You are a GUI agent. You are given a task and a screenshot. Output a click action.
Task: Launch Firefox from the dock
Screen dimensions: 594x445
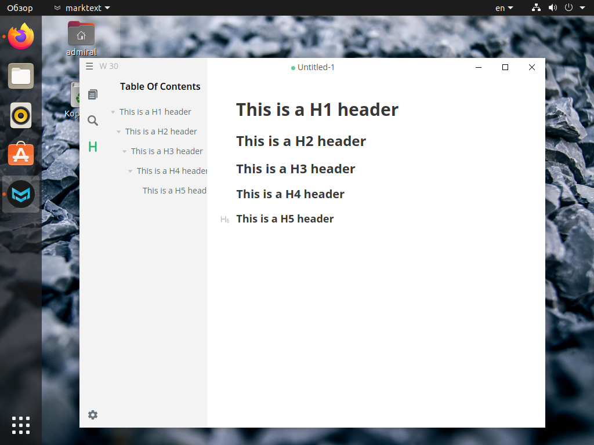21,37
